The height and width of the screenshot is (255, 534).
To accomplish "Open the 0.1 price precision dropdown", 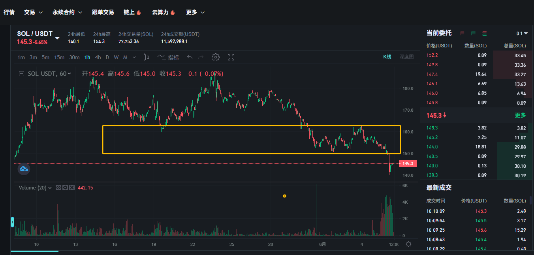I will (x=522, y=34).
